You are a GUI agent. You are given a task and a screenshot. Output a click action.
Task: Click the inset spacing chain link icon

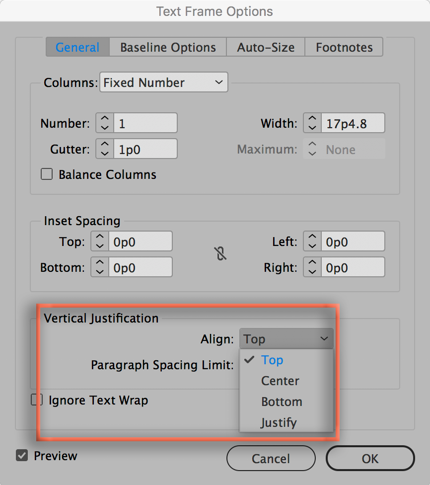coord(221,254)
